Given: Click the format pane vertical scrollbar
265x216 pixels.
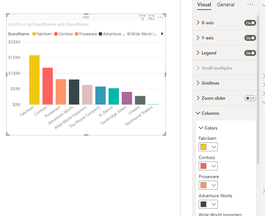Looking at the screenshot, I should (258, 89).
